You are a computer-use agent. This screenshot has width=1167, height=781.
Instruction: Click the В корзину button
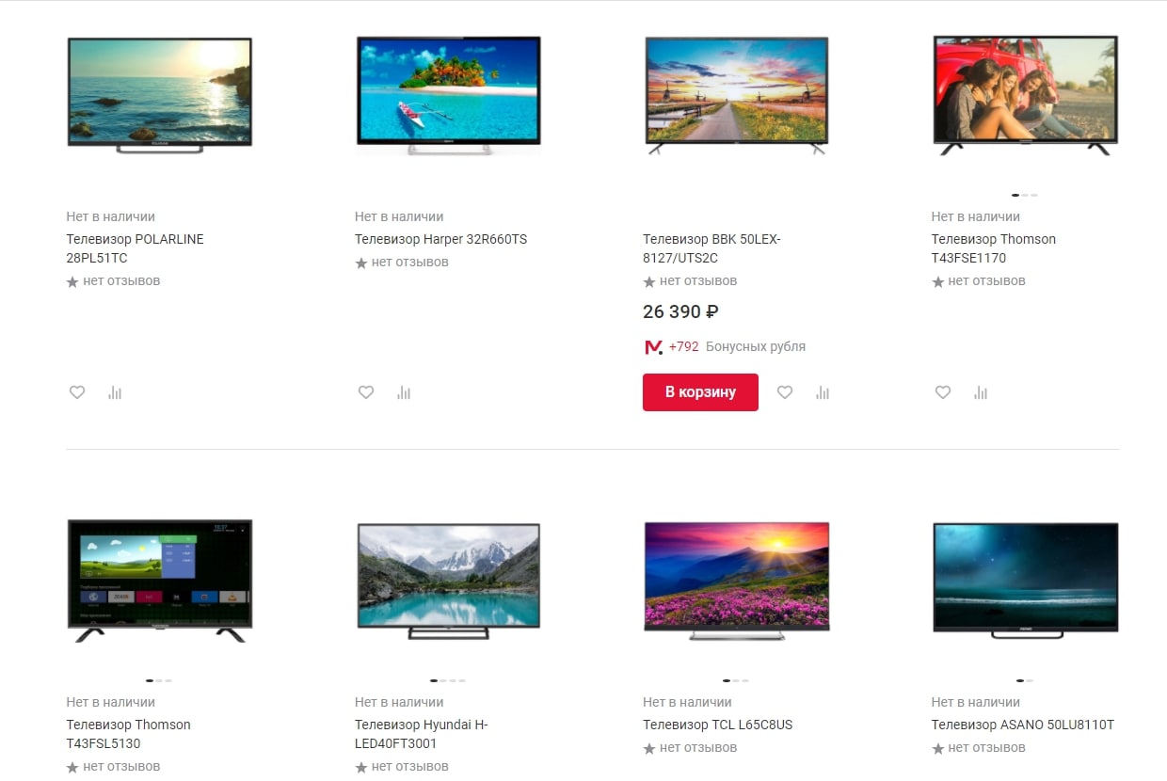[x=700, y=392]
